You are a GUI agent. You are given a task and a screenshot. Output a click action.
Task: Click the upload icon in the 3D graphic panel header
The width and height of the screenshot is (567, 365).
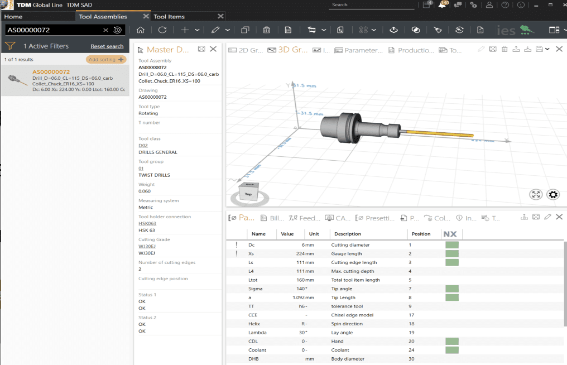pos(516,49)
